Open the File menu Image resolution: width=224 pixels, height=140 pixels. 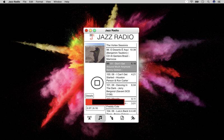(x=25, y=2)
